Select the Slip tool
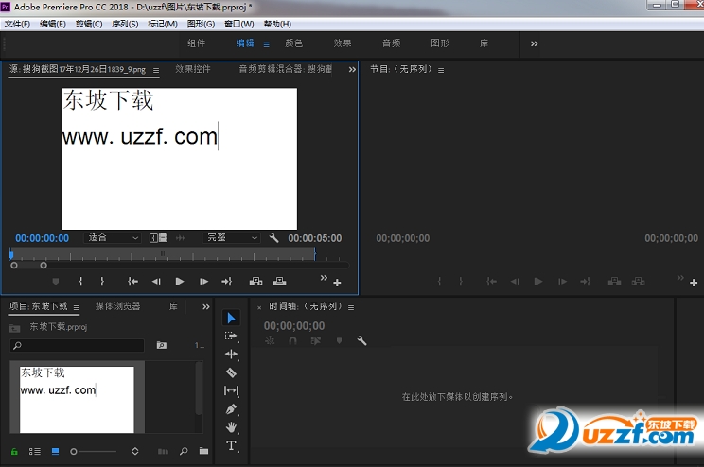Viewport: 704px width, 467px height. pyautogui.click(x=231, y=390)
